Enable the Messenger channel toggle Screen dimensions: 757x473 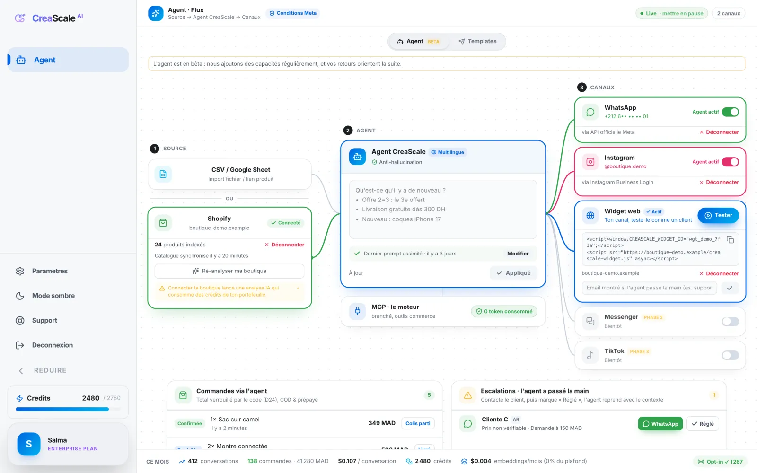(x=730, y=322)
